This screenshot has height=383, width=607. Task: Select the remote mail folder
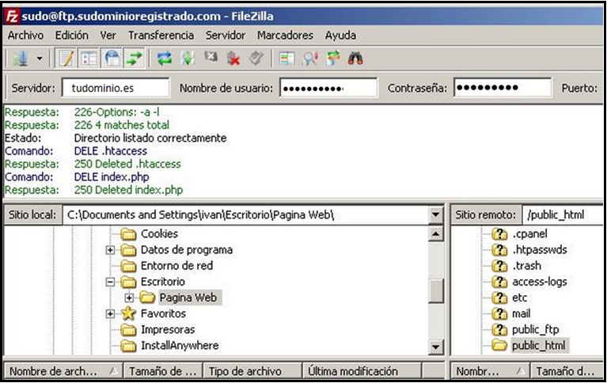pyautogui.click(x=521, y=313)
